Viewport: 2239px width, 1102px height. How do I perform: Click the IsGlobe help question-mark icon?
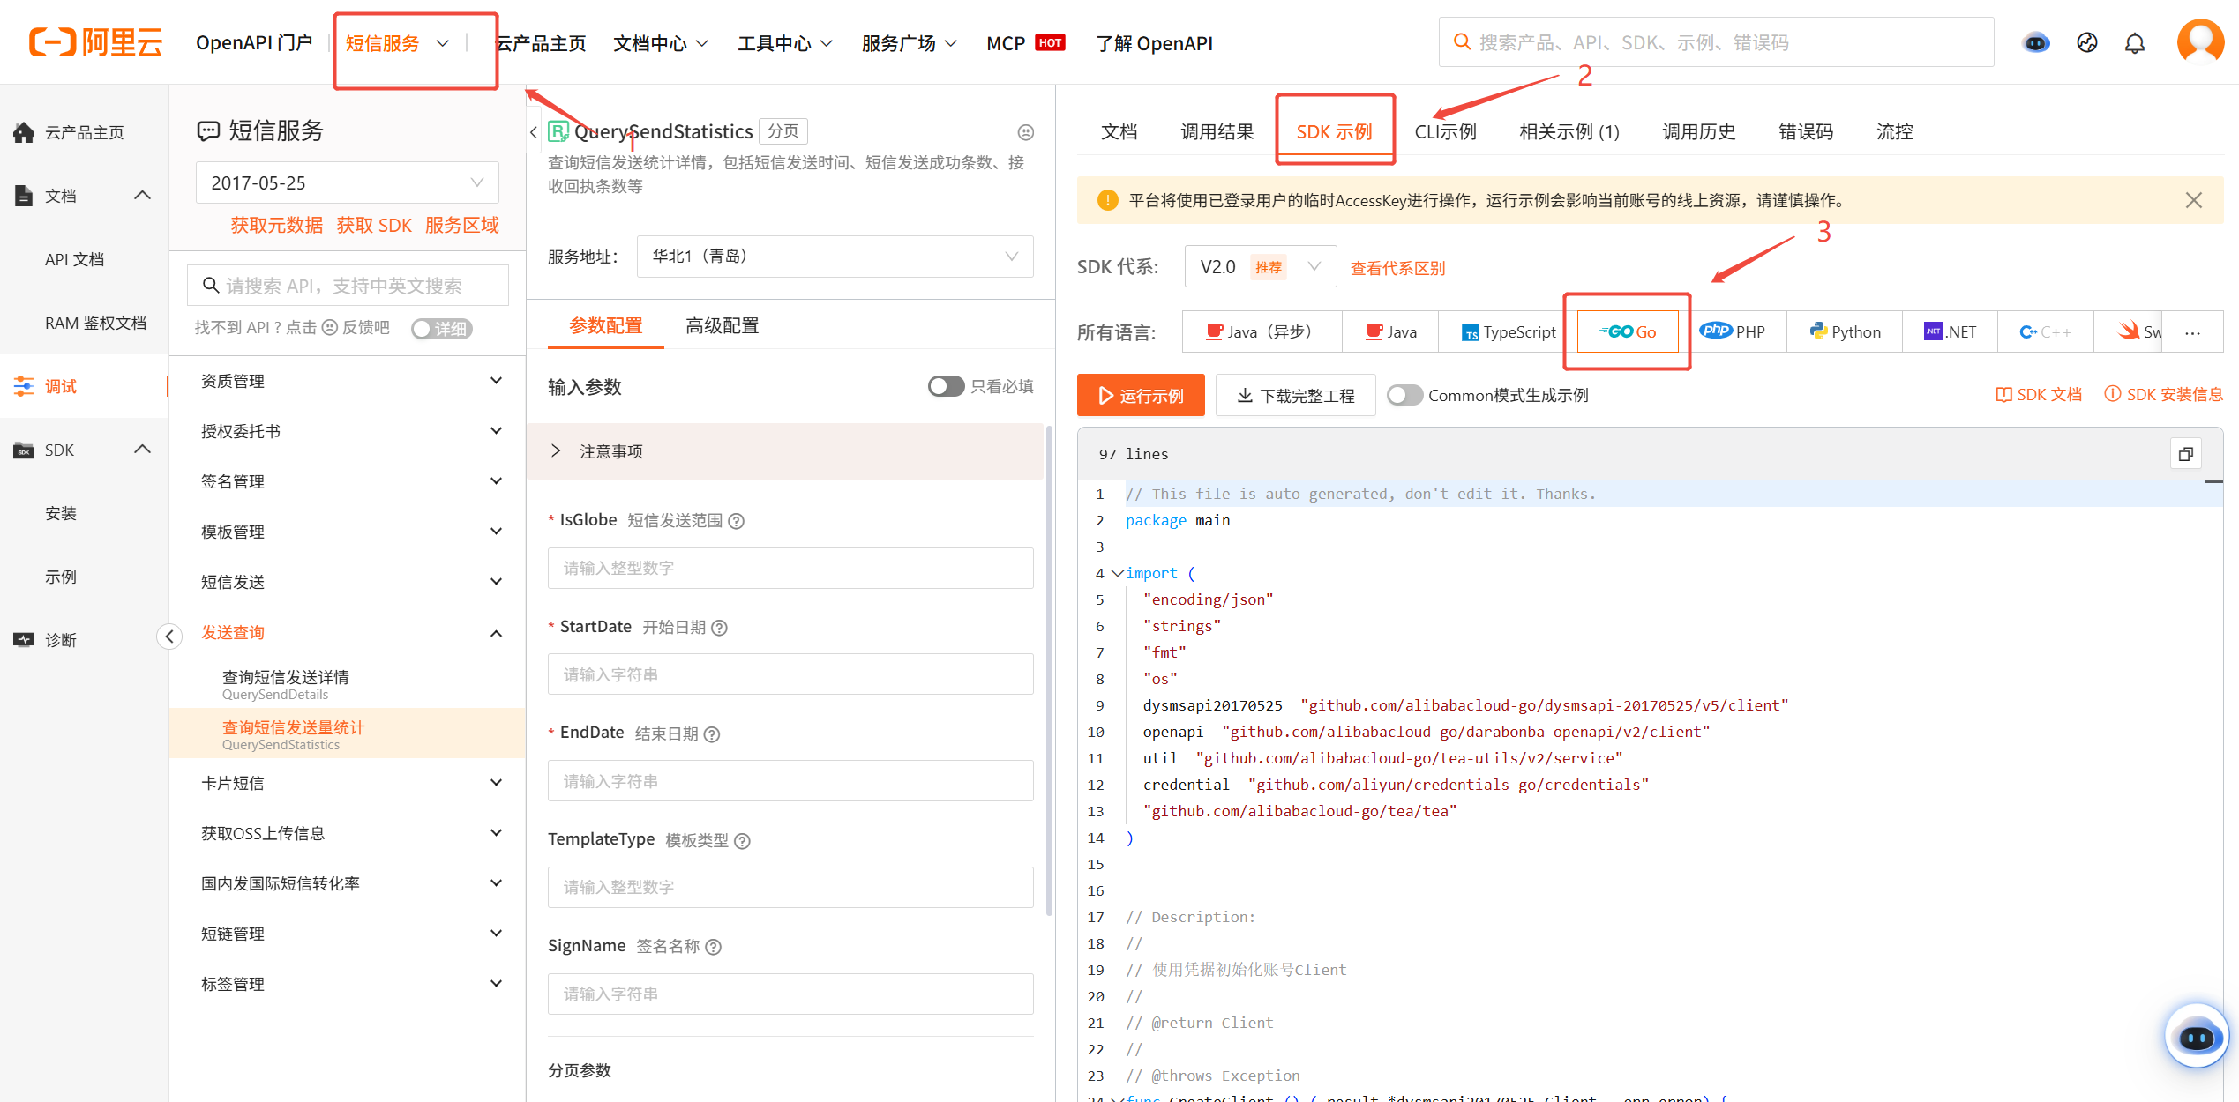pos(737,521)
